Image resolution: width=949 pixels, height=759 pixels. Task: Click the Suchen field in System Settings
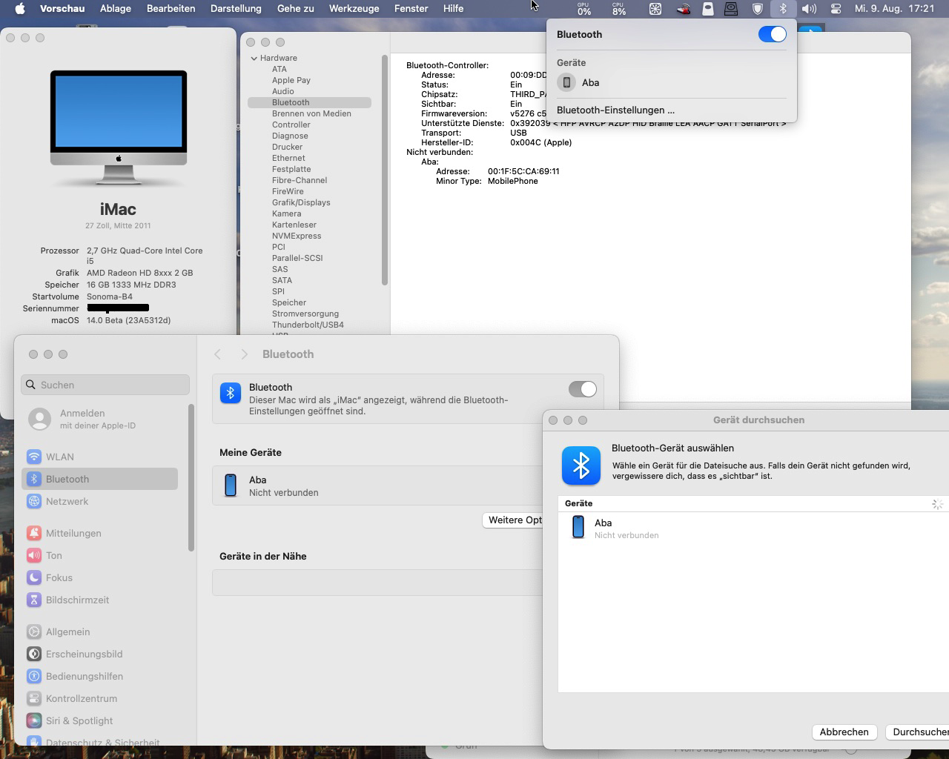click(105, 385)
